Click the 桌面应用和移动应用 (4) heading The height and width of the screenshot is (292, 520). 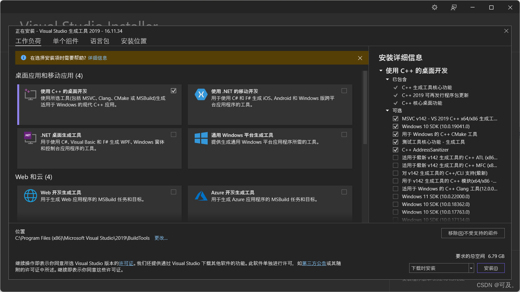49,76
